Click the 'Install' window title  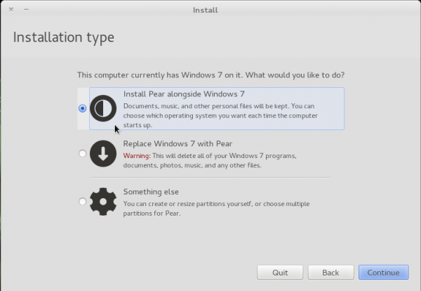pos(206,11)
